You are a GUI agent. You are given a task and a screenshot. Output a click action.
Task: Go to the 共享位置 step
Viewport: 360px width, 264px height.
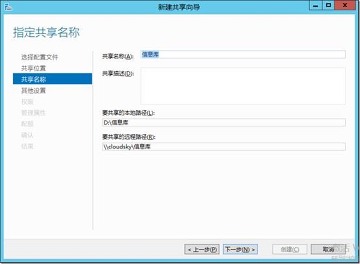pyautogui.click(x=34, y=68)
